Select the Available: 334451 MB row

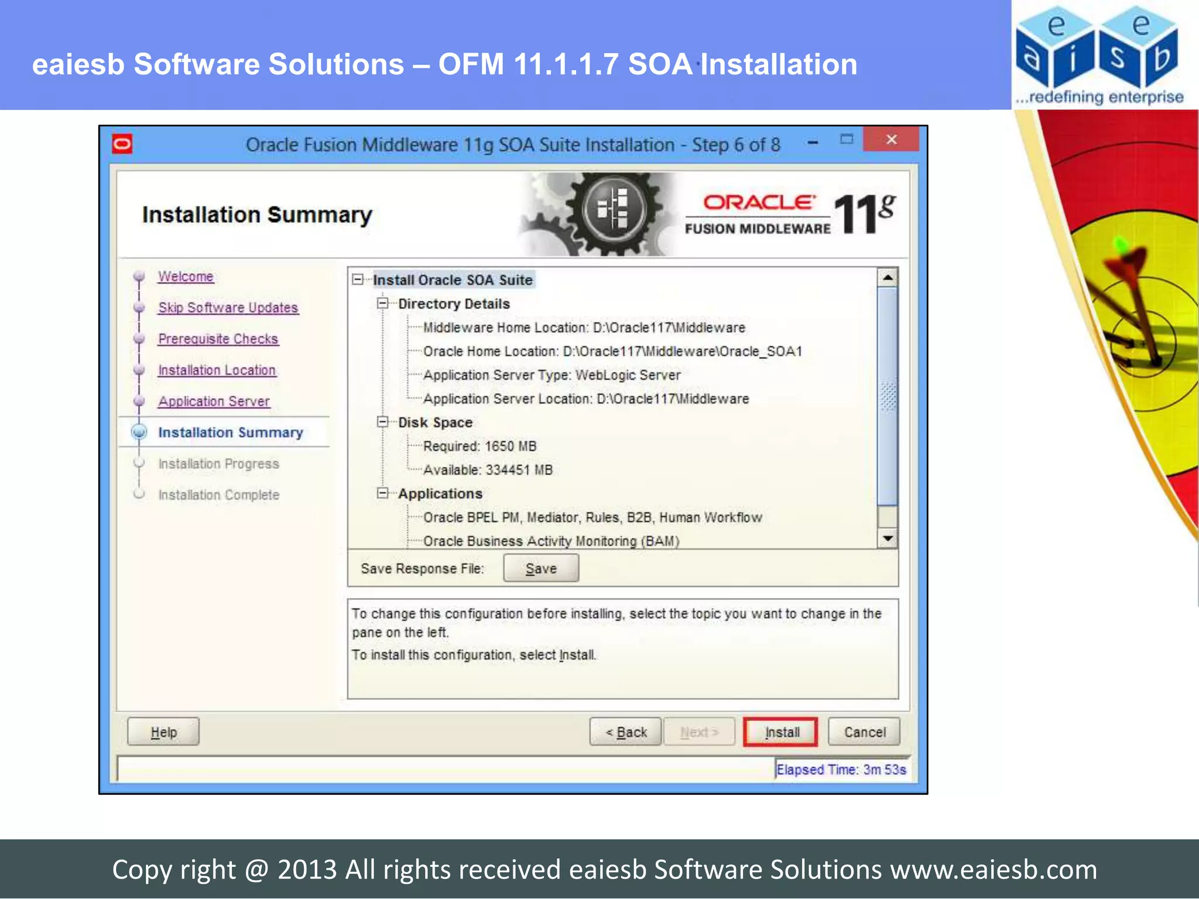(x=488, y=470)
